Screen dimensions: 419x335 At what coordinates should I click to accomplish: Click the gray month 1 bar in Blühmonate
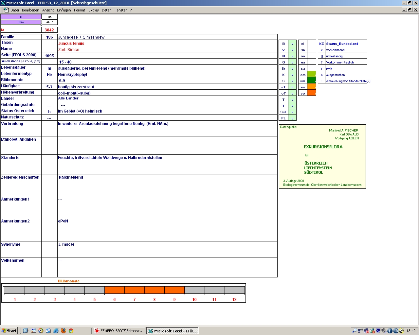[15, 290]
